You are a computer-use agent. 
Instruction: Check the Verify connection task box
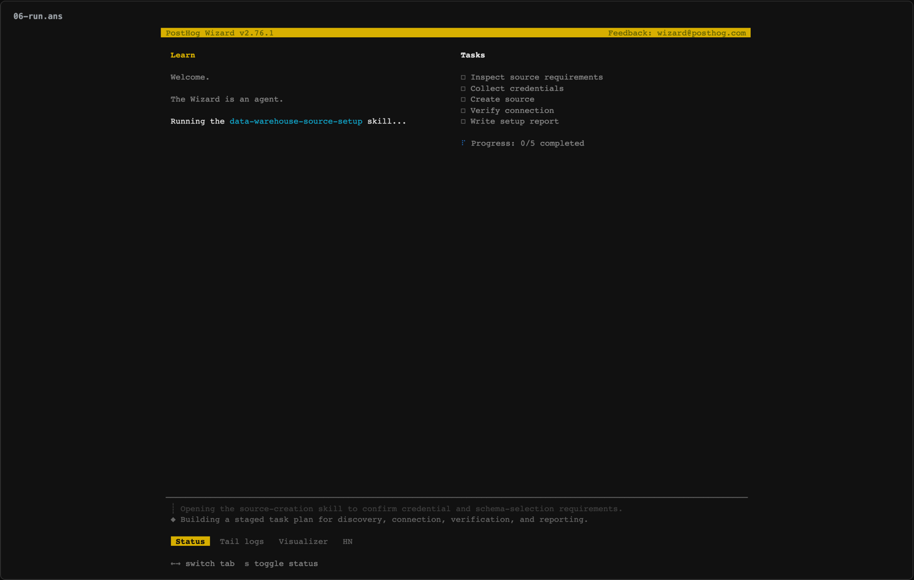coord(463,111)
